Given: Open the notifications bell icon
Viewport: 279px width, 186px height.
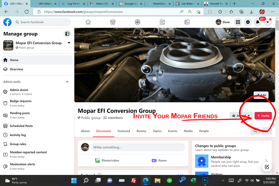Looking at the screenshot, I should point(258,22).
